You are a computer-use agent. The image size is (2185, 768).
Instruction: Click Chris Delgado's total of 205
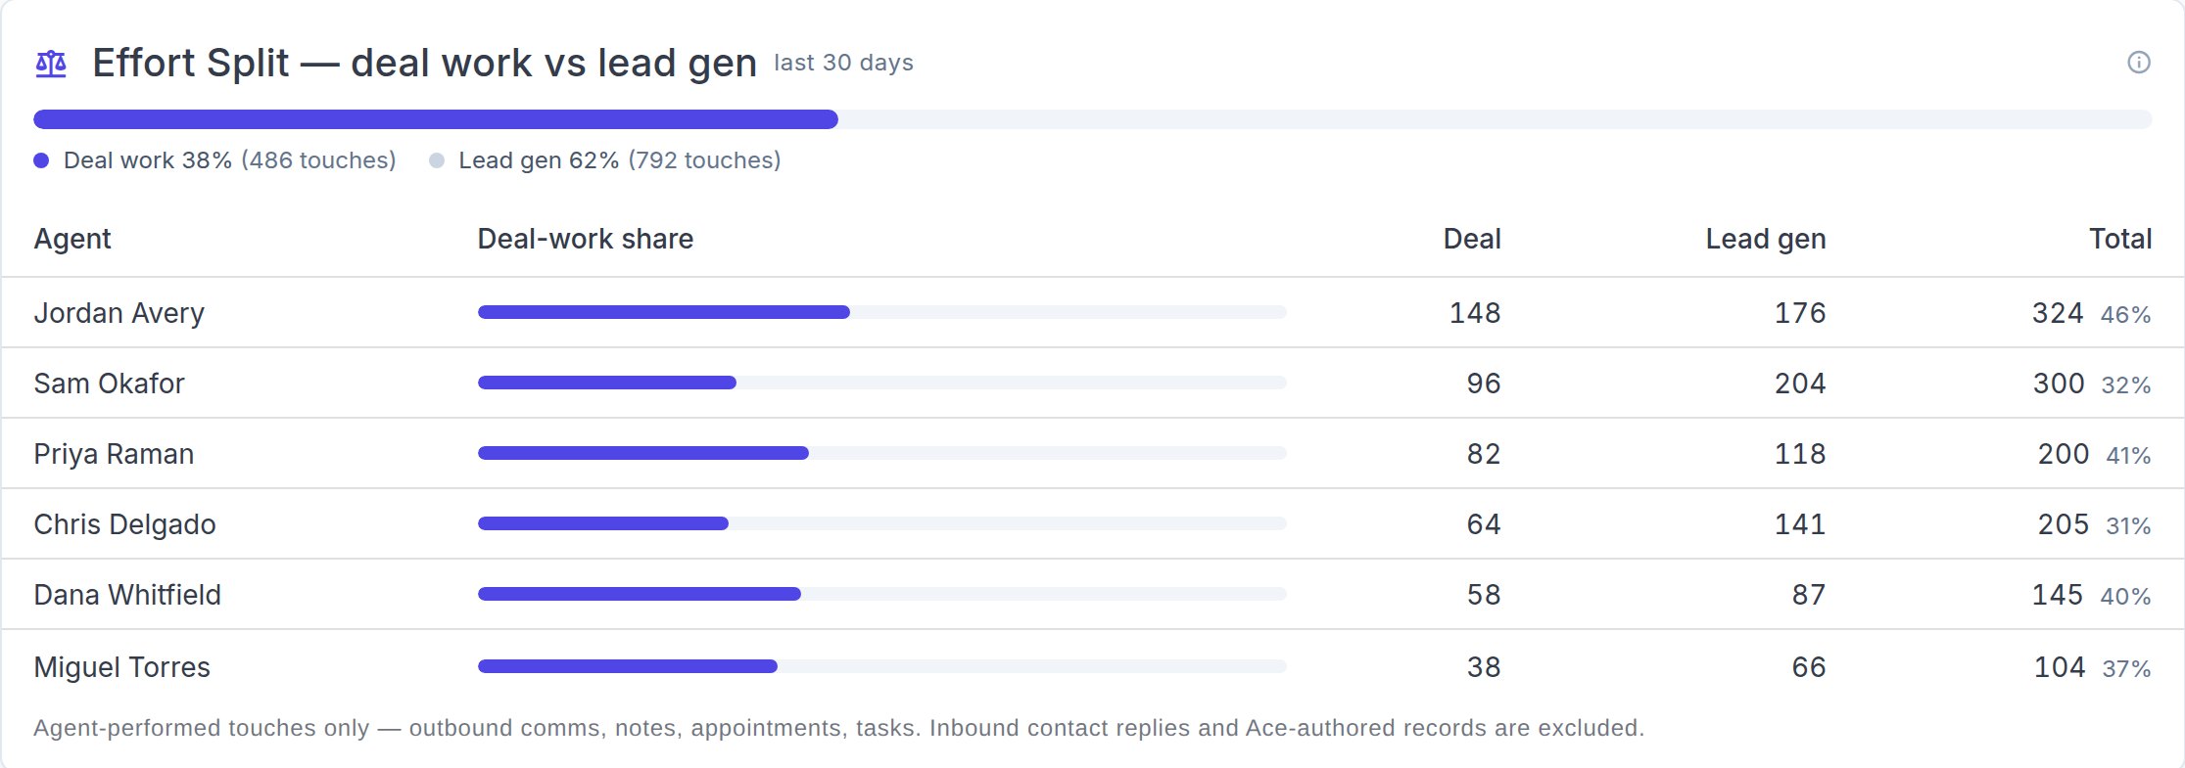(x=2064, y=524)
